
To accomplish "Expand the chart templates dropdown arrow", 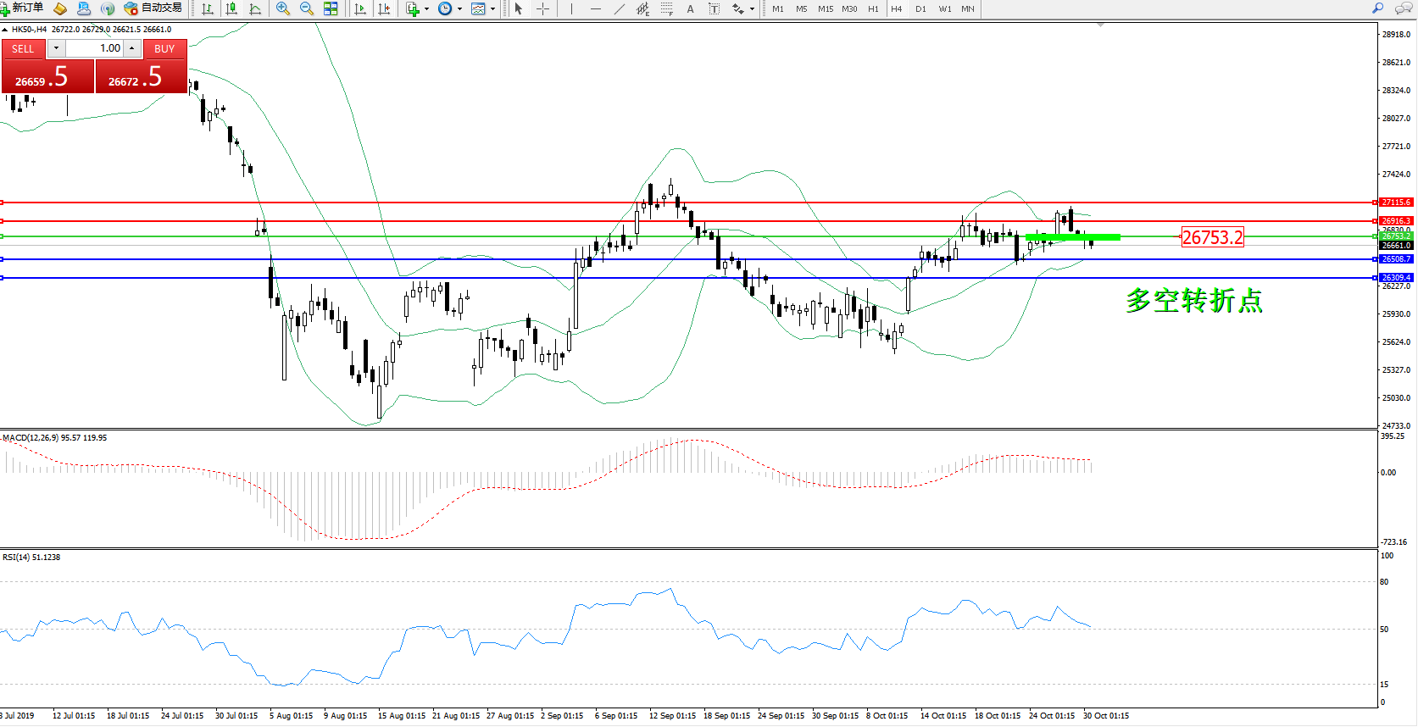I will pos(492,8).
